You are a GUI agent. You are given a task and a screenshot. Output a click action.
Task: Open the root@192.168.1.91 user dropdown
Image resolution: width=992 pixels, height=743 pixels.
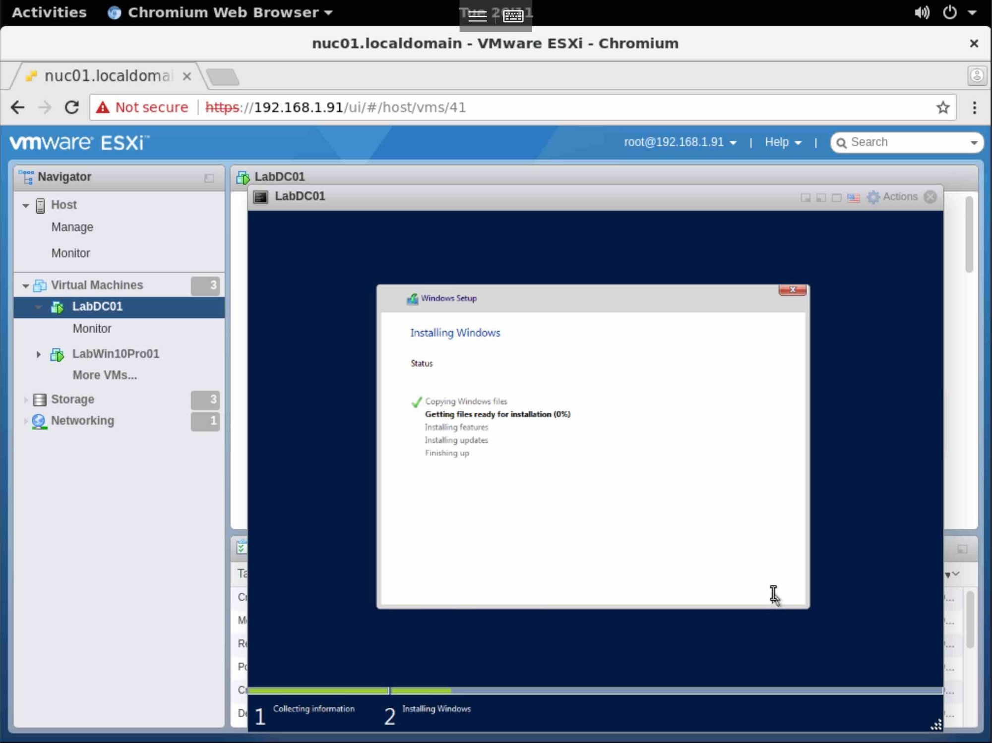[x=680, y=143]
